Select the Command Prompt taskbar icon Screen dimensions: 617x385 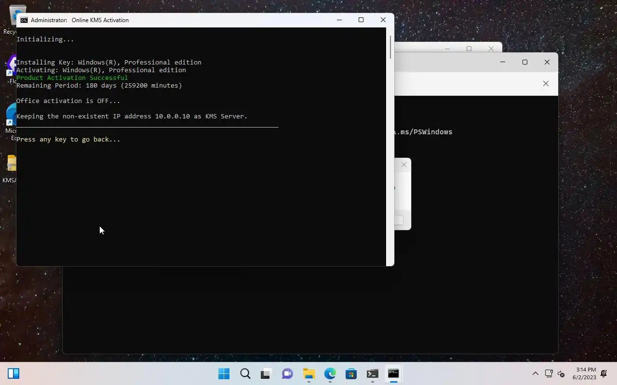[394, 373]
